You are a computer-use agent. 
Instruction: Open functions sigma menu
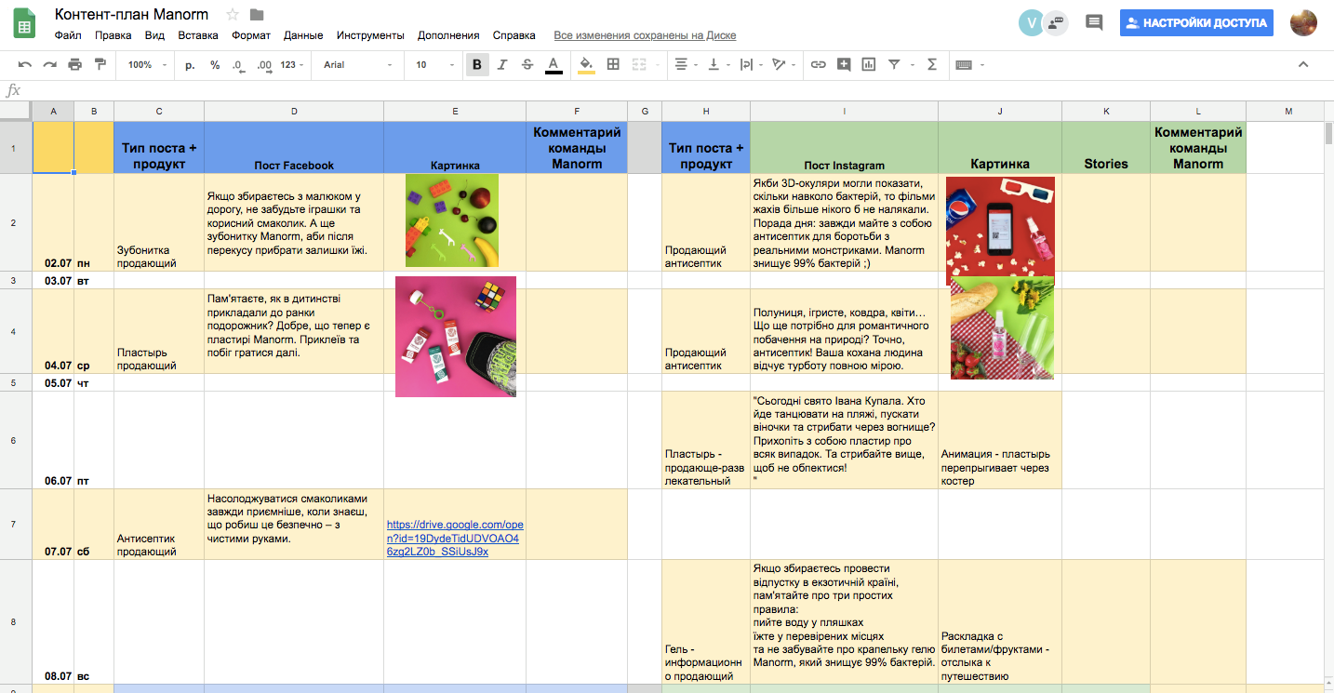932,64
